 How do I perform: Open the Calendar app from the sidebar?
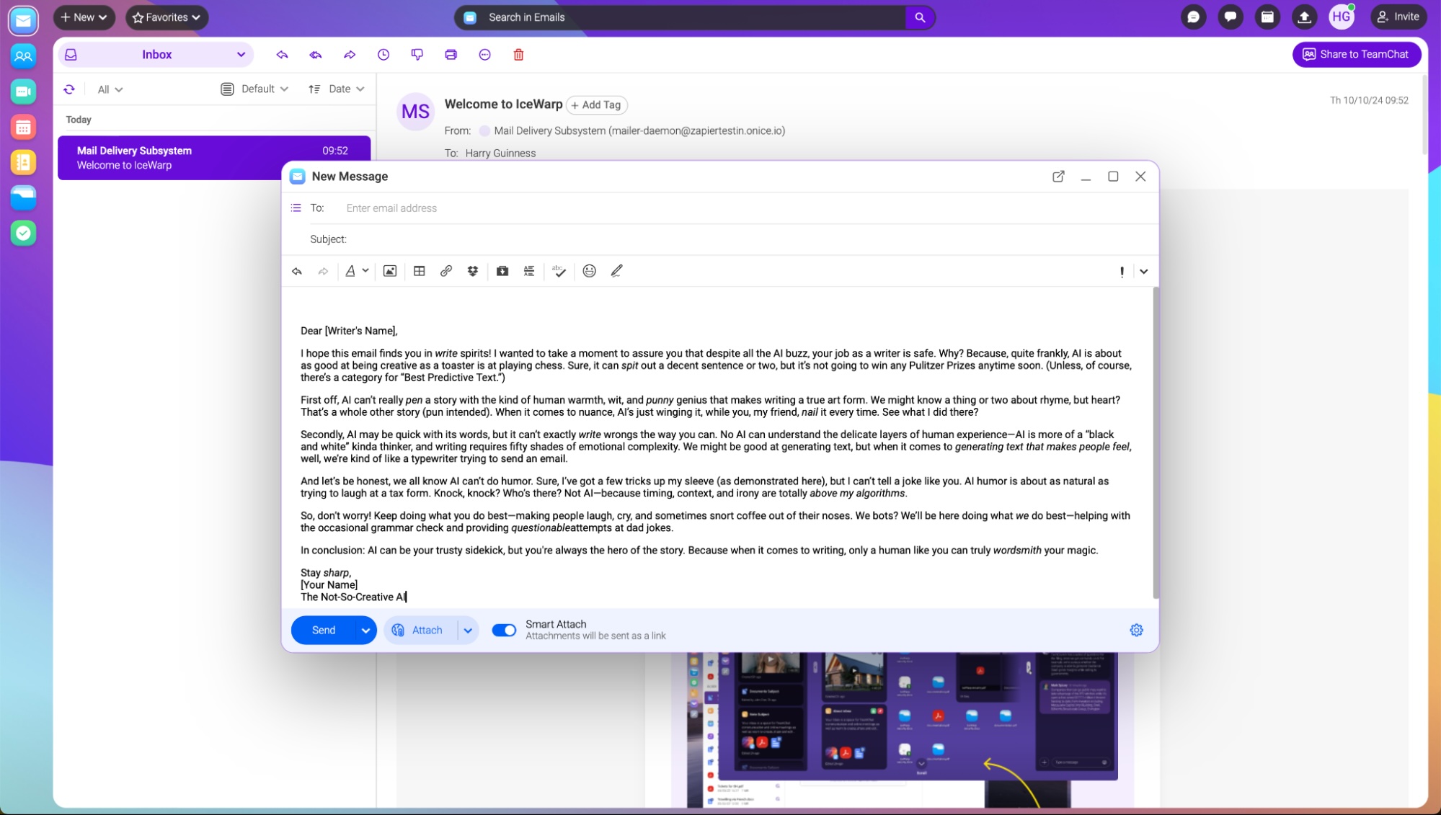[x=23, y=127]
